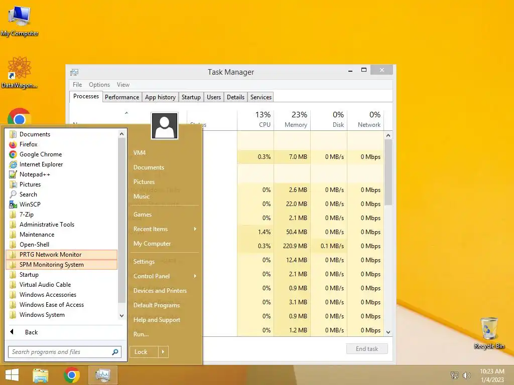Open Task Manager Options menu
The height and width of the screenshot is (385, 514).
[99, 84]
